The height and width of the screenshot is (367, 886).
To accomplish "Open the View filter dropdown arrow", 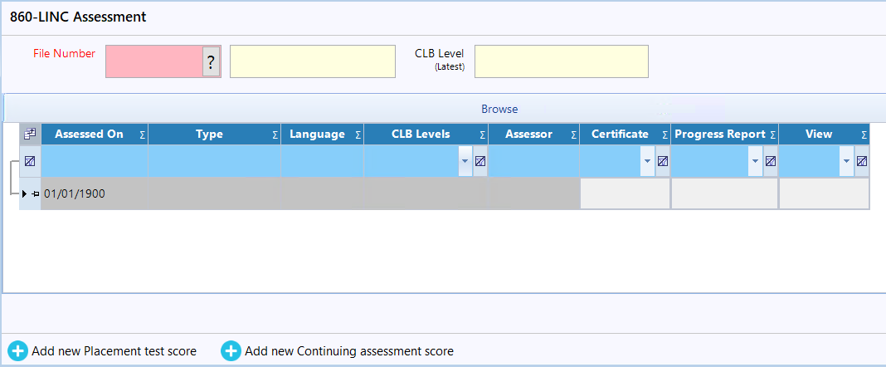I will (846, 161).
